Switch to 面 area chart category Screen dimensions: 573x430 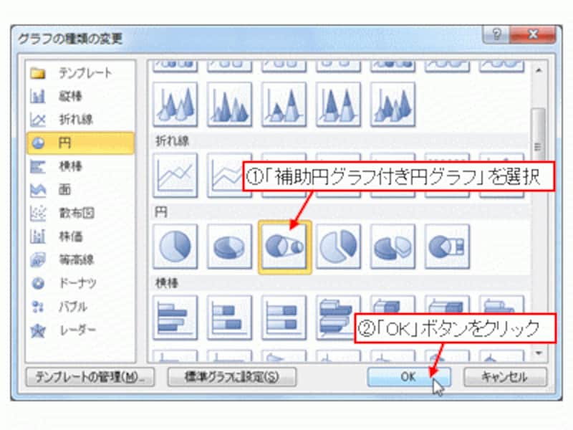(x=80, y=189)
